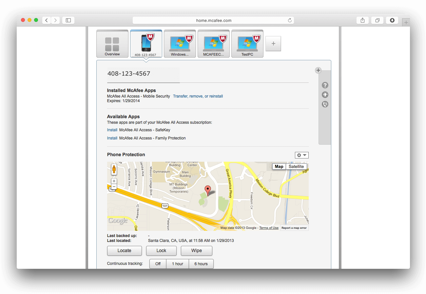Set continuous tracking to Off
Image resolution: width=426 pixels, height=294 pixels.
(158, 264)
